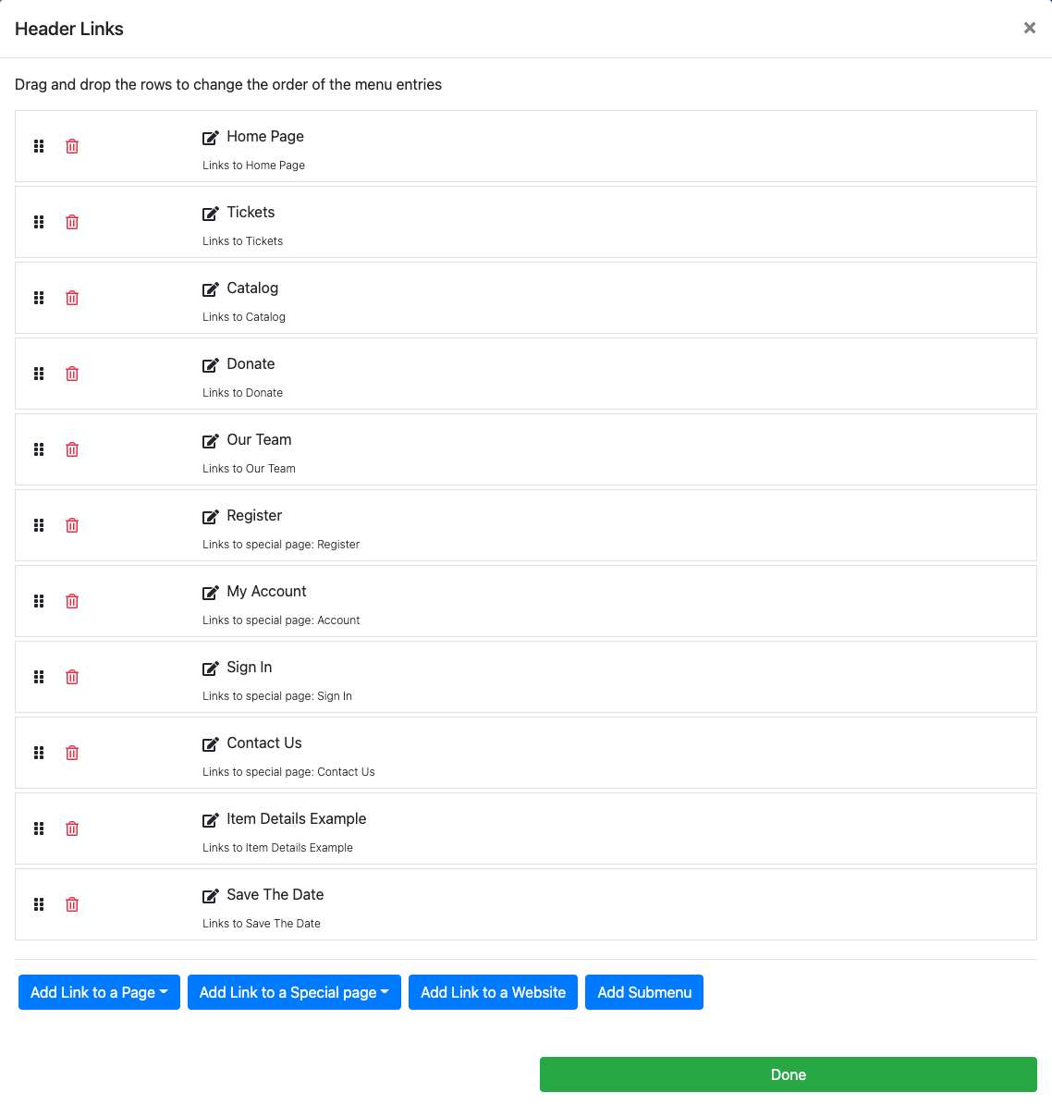Viewport: 1052px width, 1117px height.
Task: Edit the My Account entry
Action: 211,593
